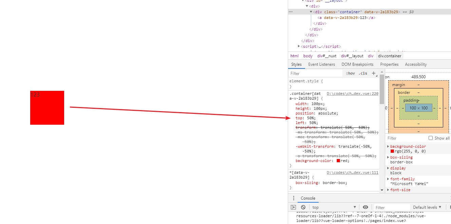
Task: Click the "Microsoft YaHei" computed font value
Action: [409, 184]
